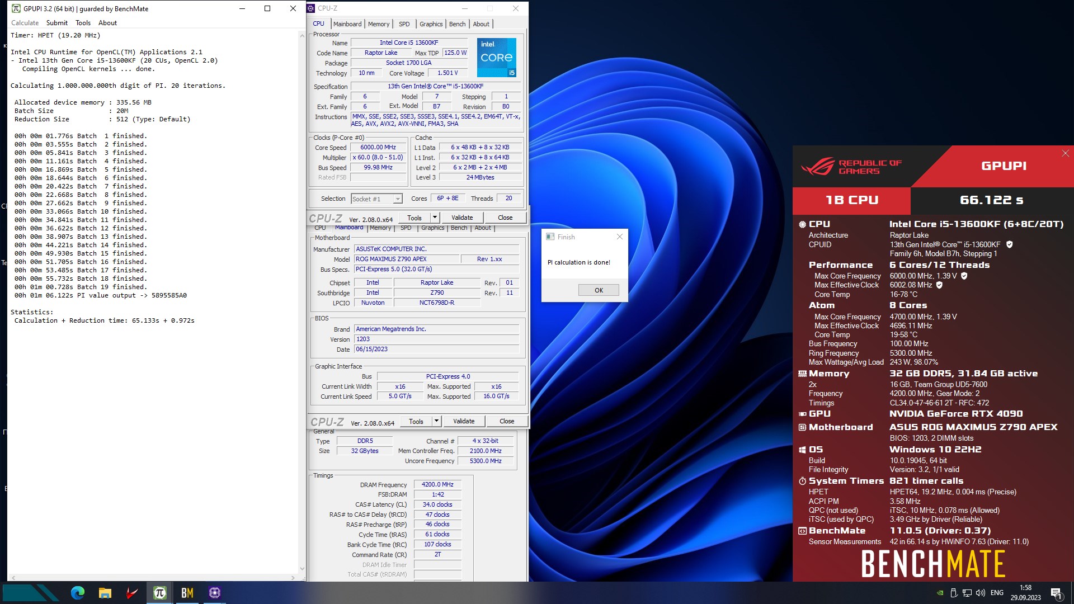Open the red arrow app on taskbar
Viewport: 1074px width, 604px height.
[132, 593]
